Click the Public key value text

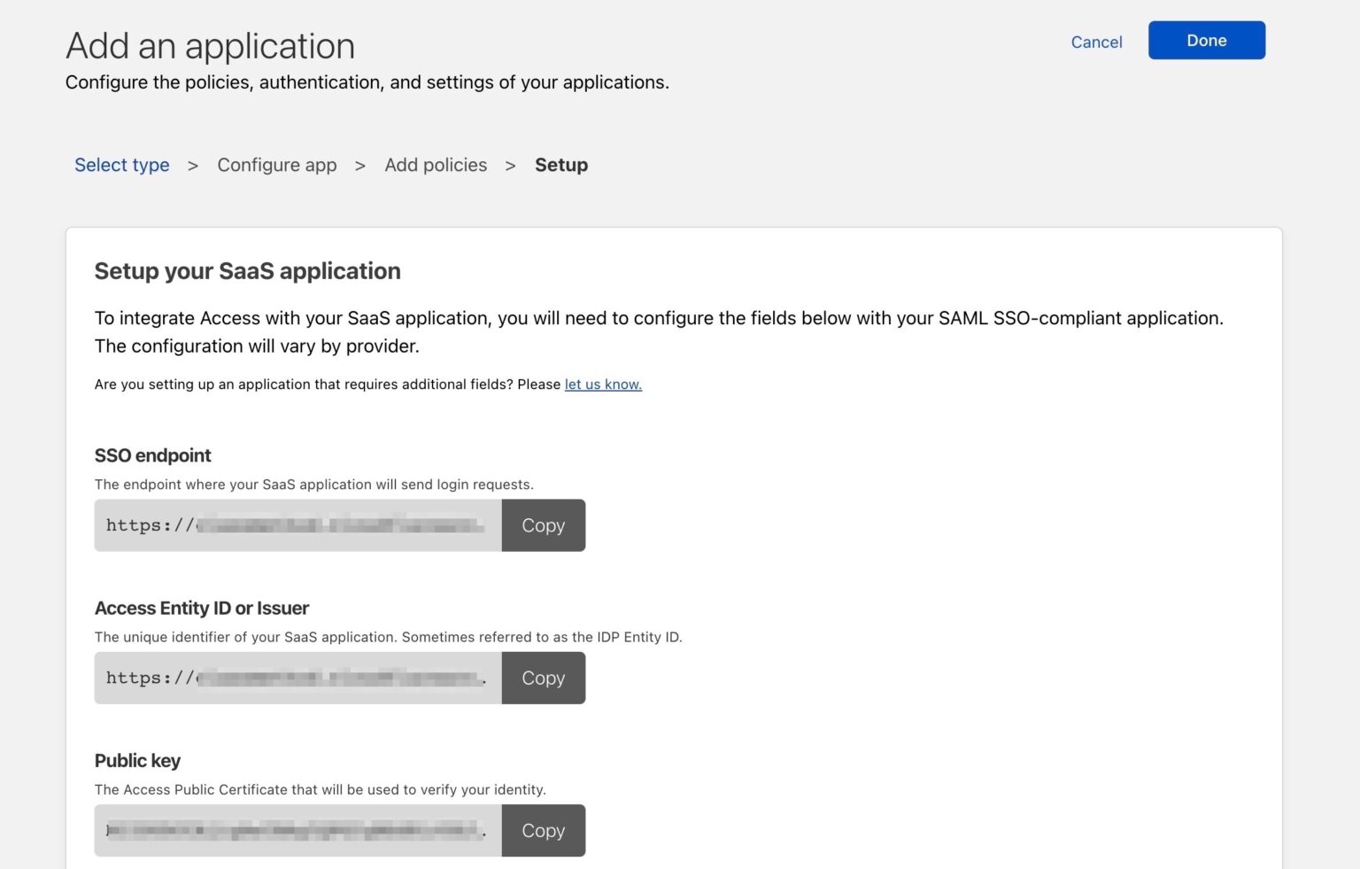pos(292,830)
